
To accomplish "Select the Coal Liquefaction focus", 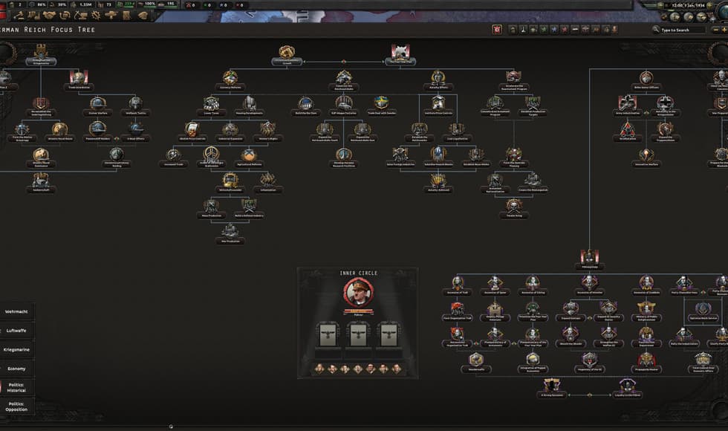I will point(457,132).
